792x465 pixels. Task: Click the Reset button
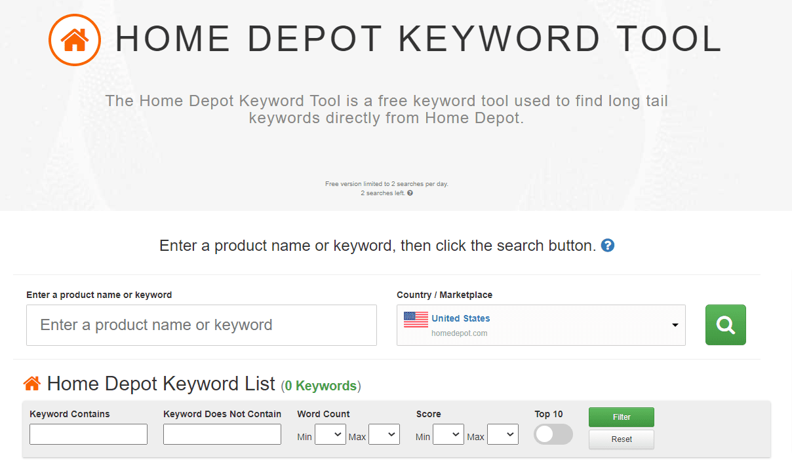622,439
